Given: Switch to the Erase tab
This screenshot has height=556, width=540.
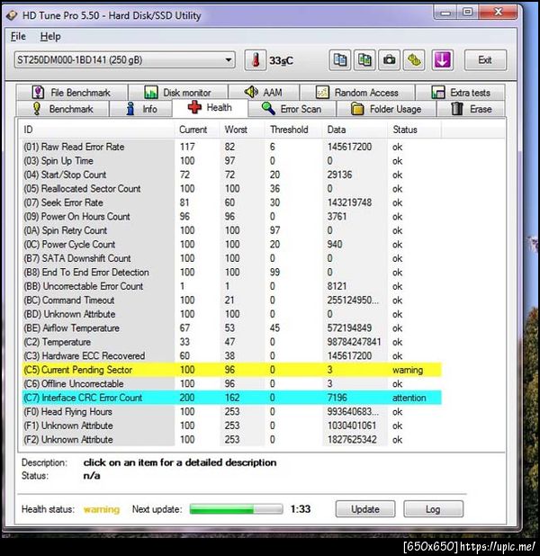Looking at the screenshot, I should coord(472,109).
